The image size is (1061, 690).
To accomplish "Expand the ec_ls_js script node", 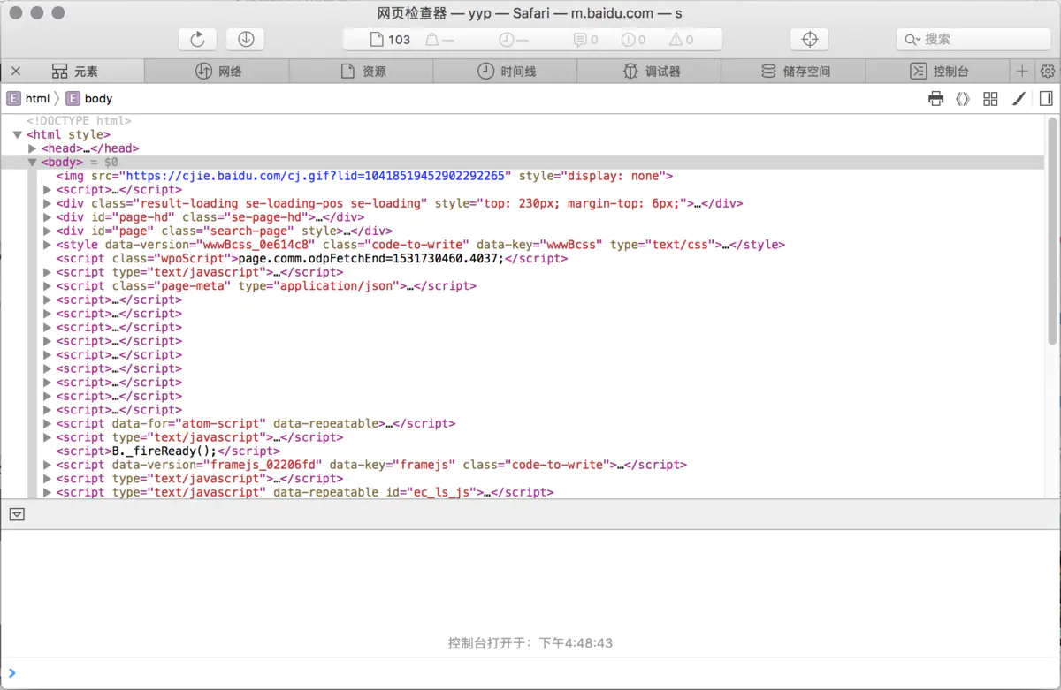I will [48, 492].
